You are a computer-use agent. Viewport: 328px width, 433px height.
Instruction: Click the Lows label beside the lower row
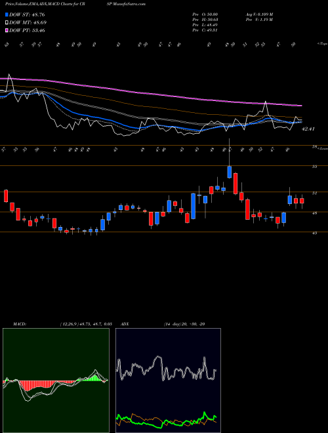[323, 149]
